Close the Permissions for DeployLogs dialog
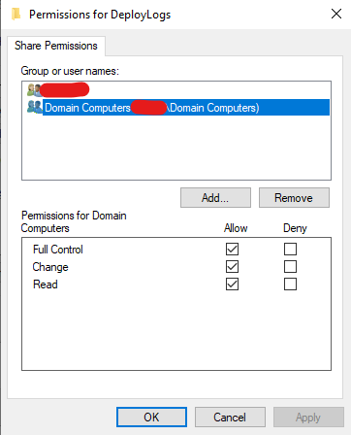Image resolution: width=351 pixels, height=435 pixels. [336, 14]
